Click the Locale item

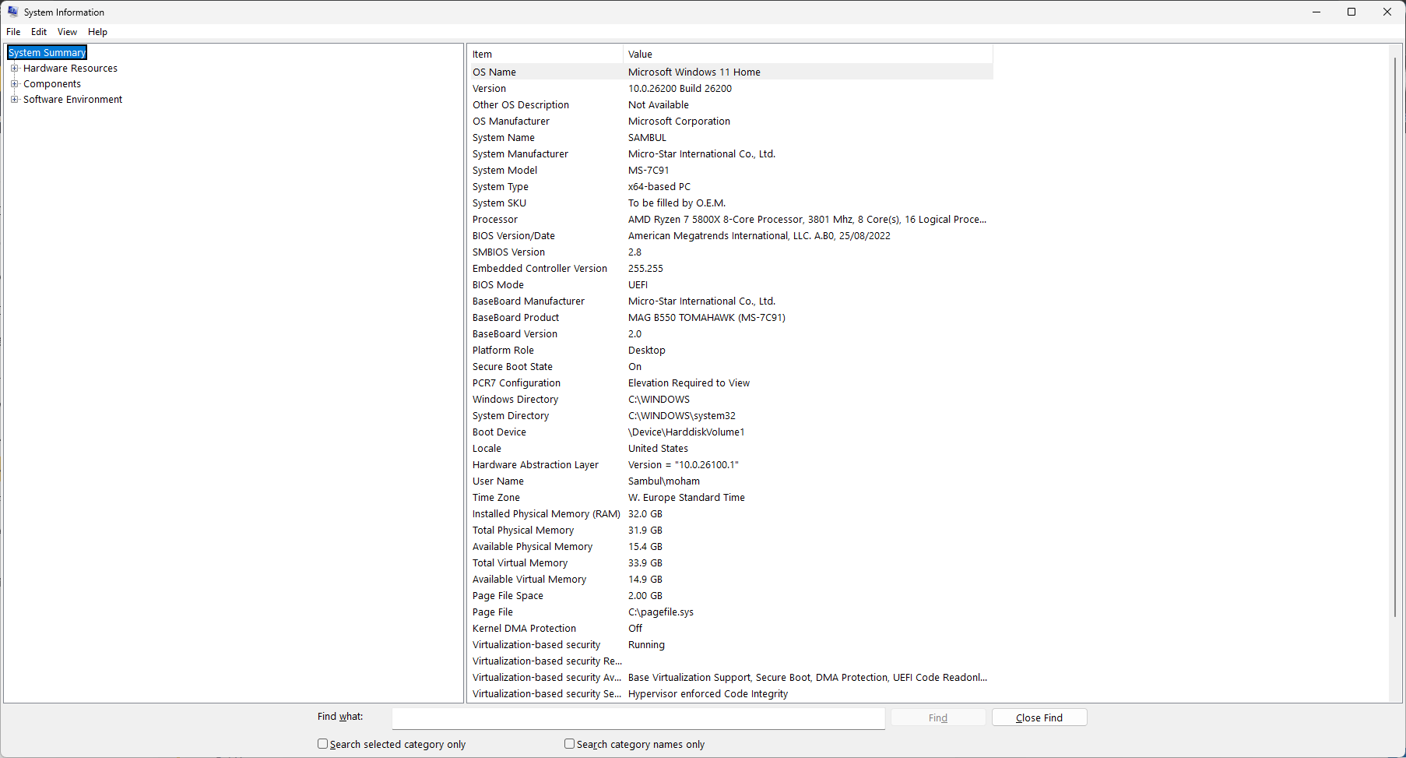click(487, 449)
